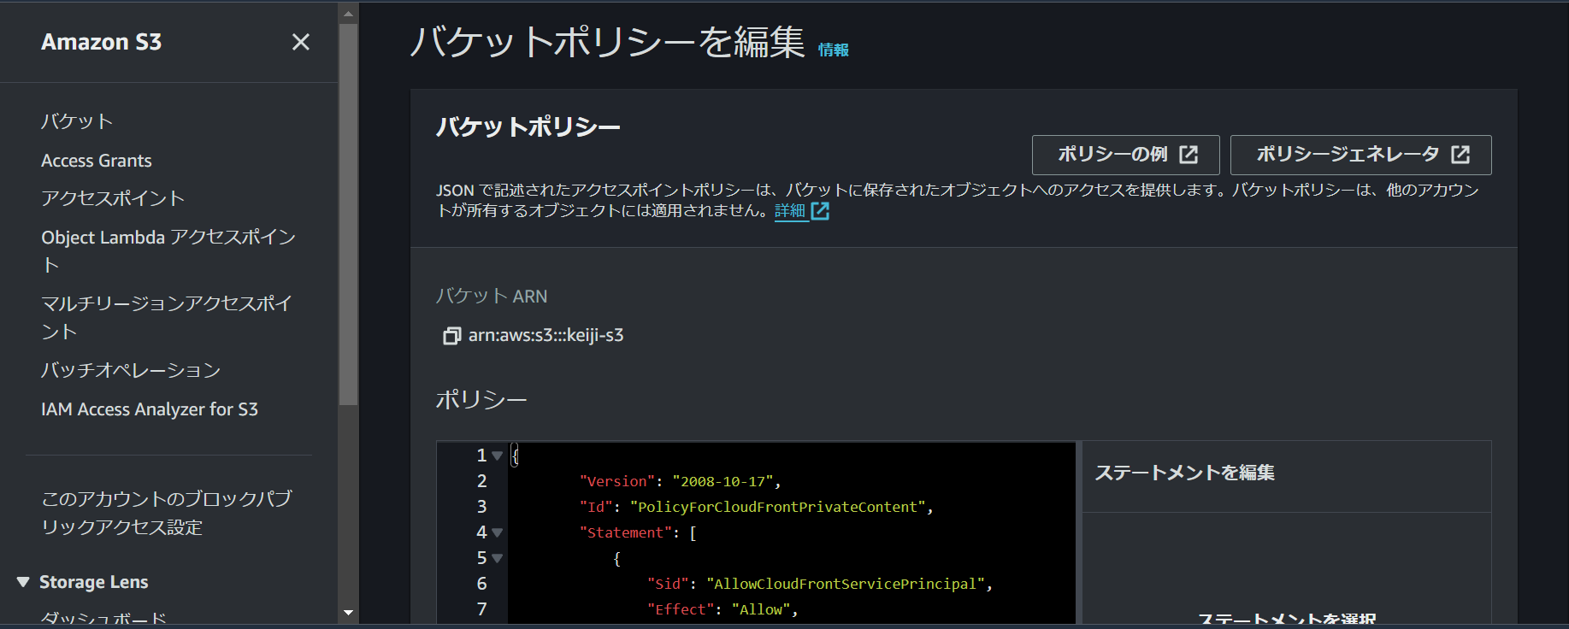Click the arn:aws:s3:::keiji-s3 ARN text
The image size is (1569, 629).
(546, 336)
